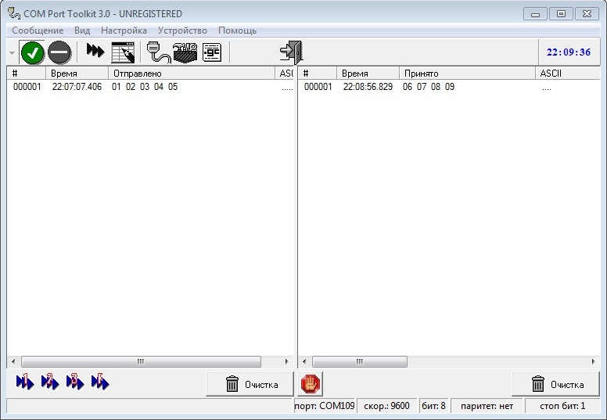Minimize the COM Port Toolkit window
Screen dimensions: 607x420
(x=535, y=14)
